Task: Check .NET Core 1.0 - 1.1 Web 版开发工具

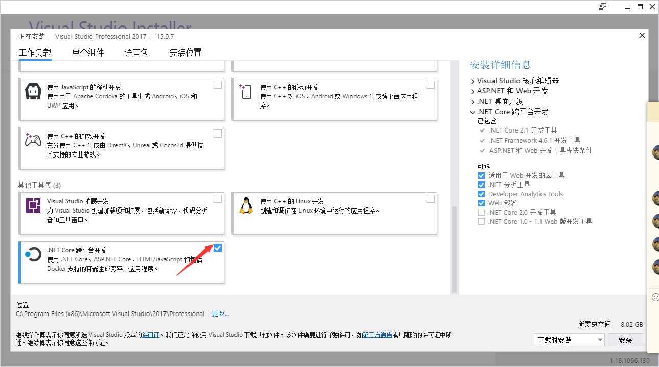Action: [481, 221]
